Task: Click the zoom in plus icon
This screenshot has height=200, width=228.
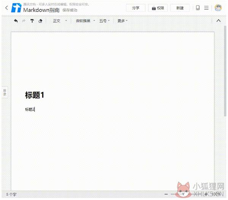Action: pyautogui.click(x=206, y=194)
